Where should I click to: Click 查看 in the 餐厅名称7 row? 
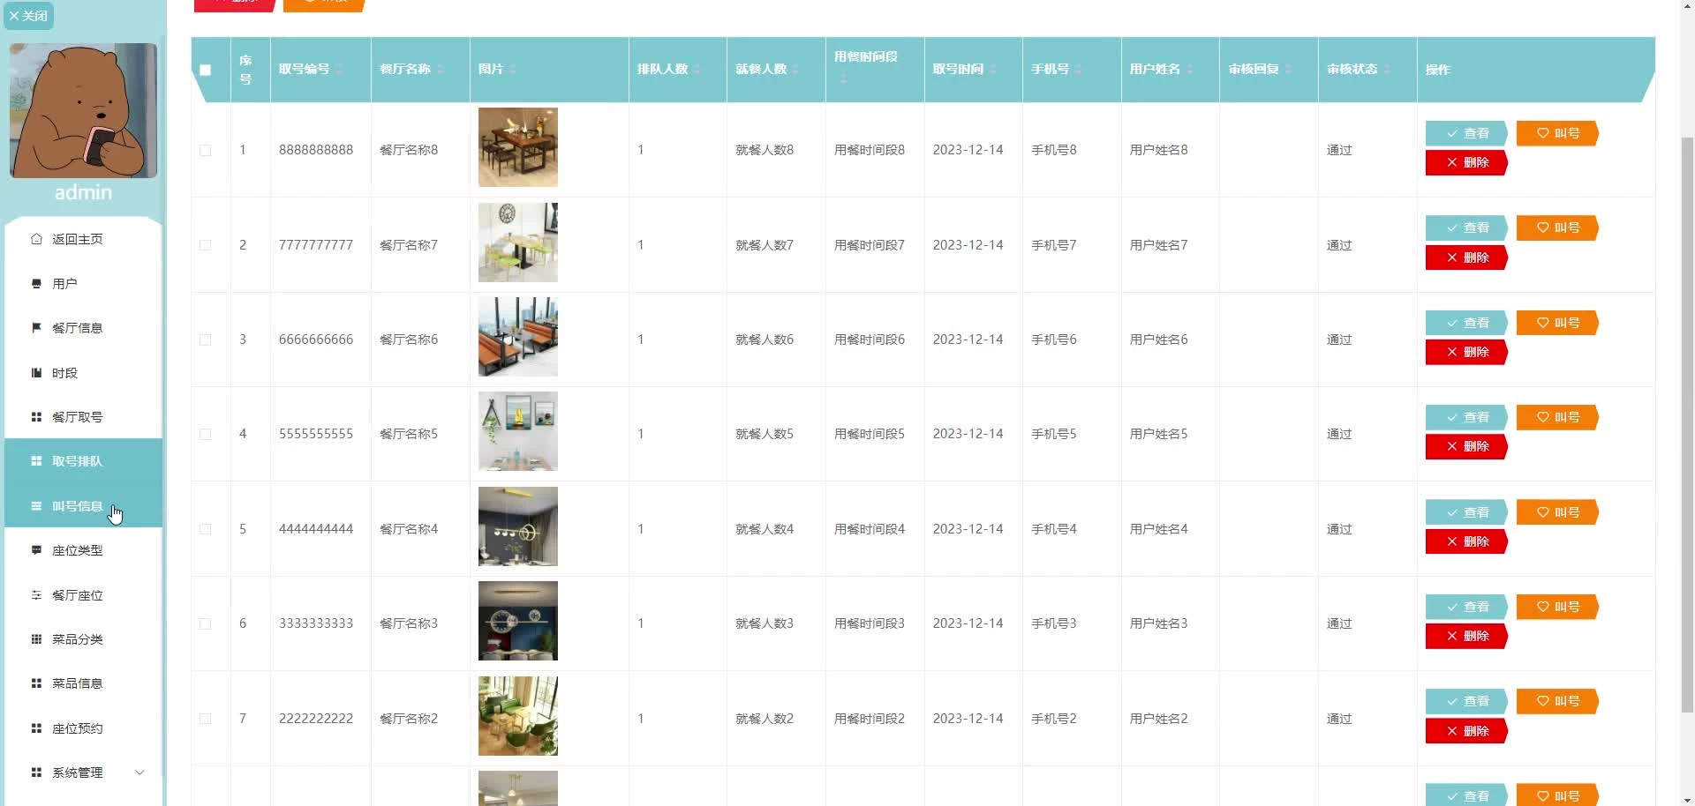click(1466, 228)
